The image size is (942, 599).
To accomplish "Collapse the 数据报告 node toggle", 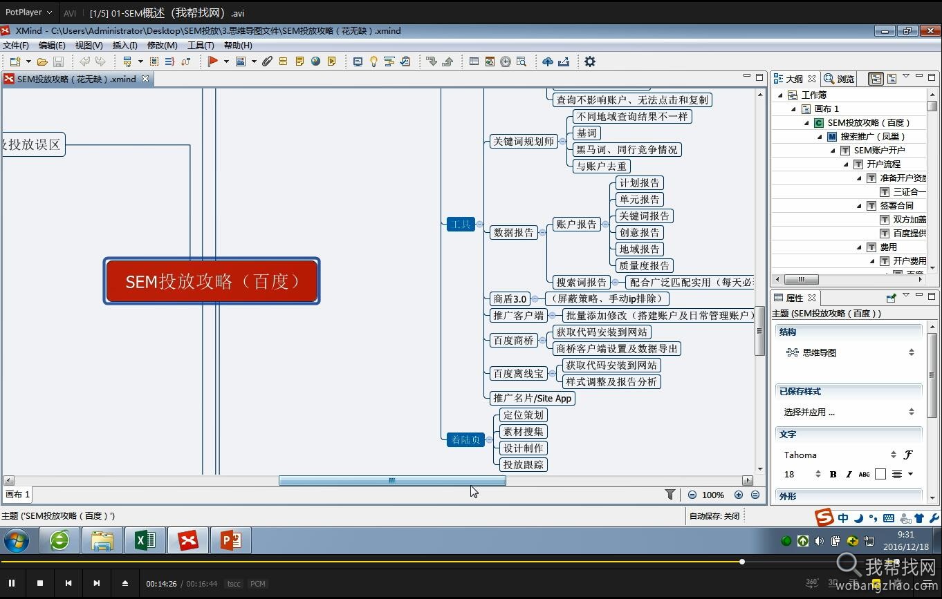I will click(x=542, y=232).
